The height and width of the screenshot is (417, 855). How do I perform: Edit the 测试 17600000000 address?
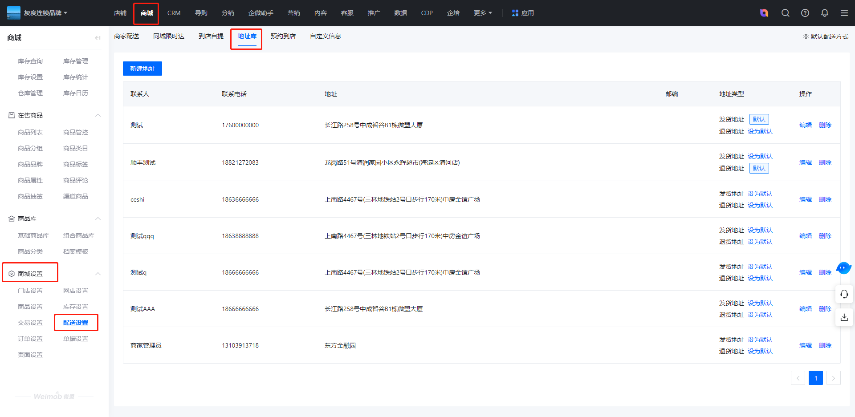(x=806, y=125)
